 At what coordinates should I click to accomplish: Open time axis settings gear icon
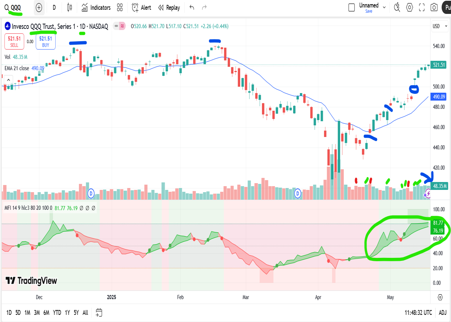coord(440,297)
